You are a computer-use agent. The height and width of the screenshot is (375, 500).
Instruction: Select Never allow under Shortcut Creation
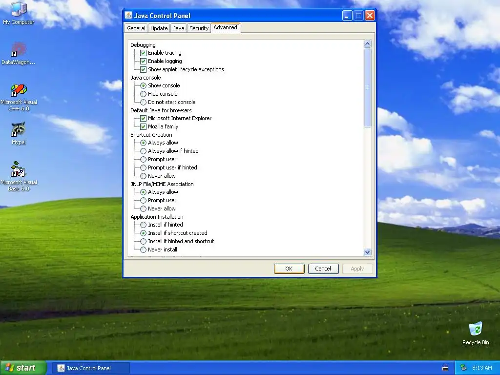(144, 176)
